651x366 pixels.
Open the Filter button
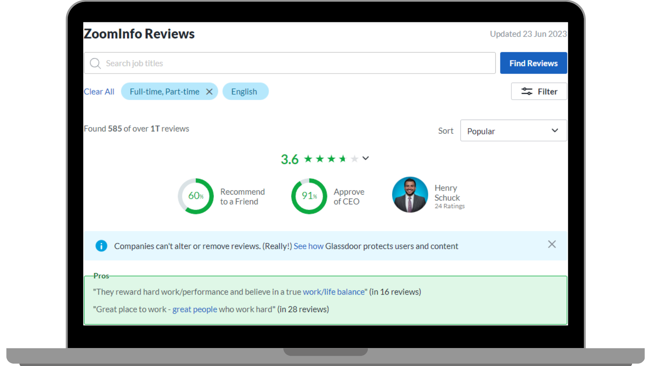click(539, 91)
